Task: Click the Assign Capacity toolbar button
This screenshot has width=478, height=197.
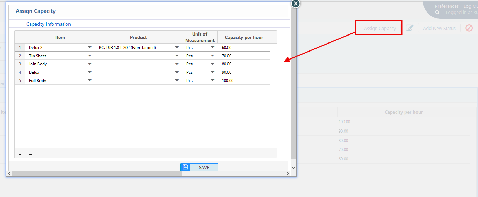Action: pyautogui.click(x=380, y=28)
